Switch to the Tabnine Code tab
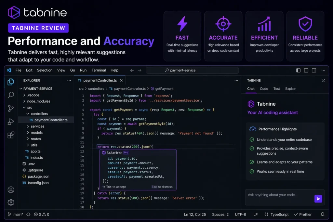This screenshot has width=333, height=222. (264, 89)
